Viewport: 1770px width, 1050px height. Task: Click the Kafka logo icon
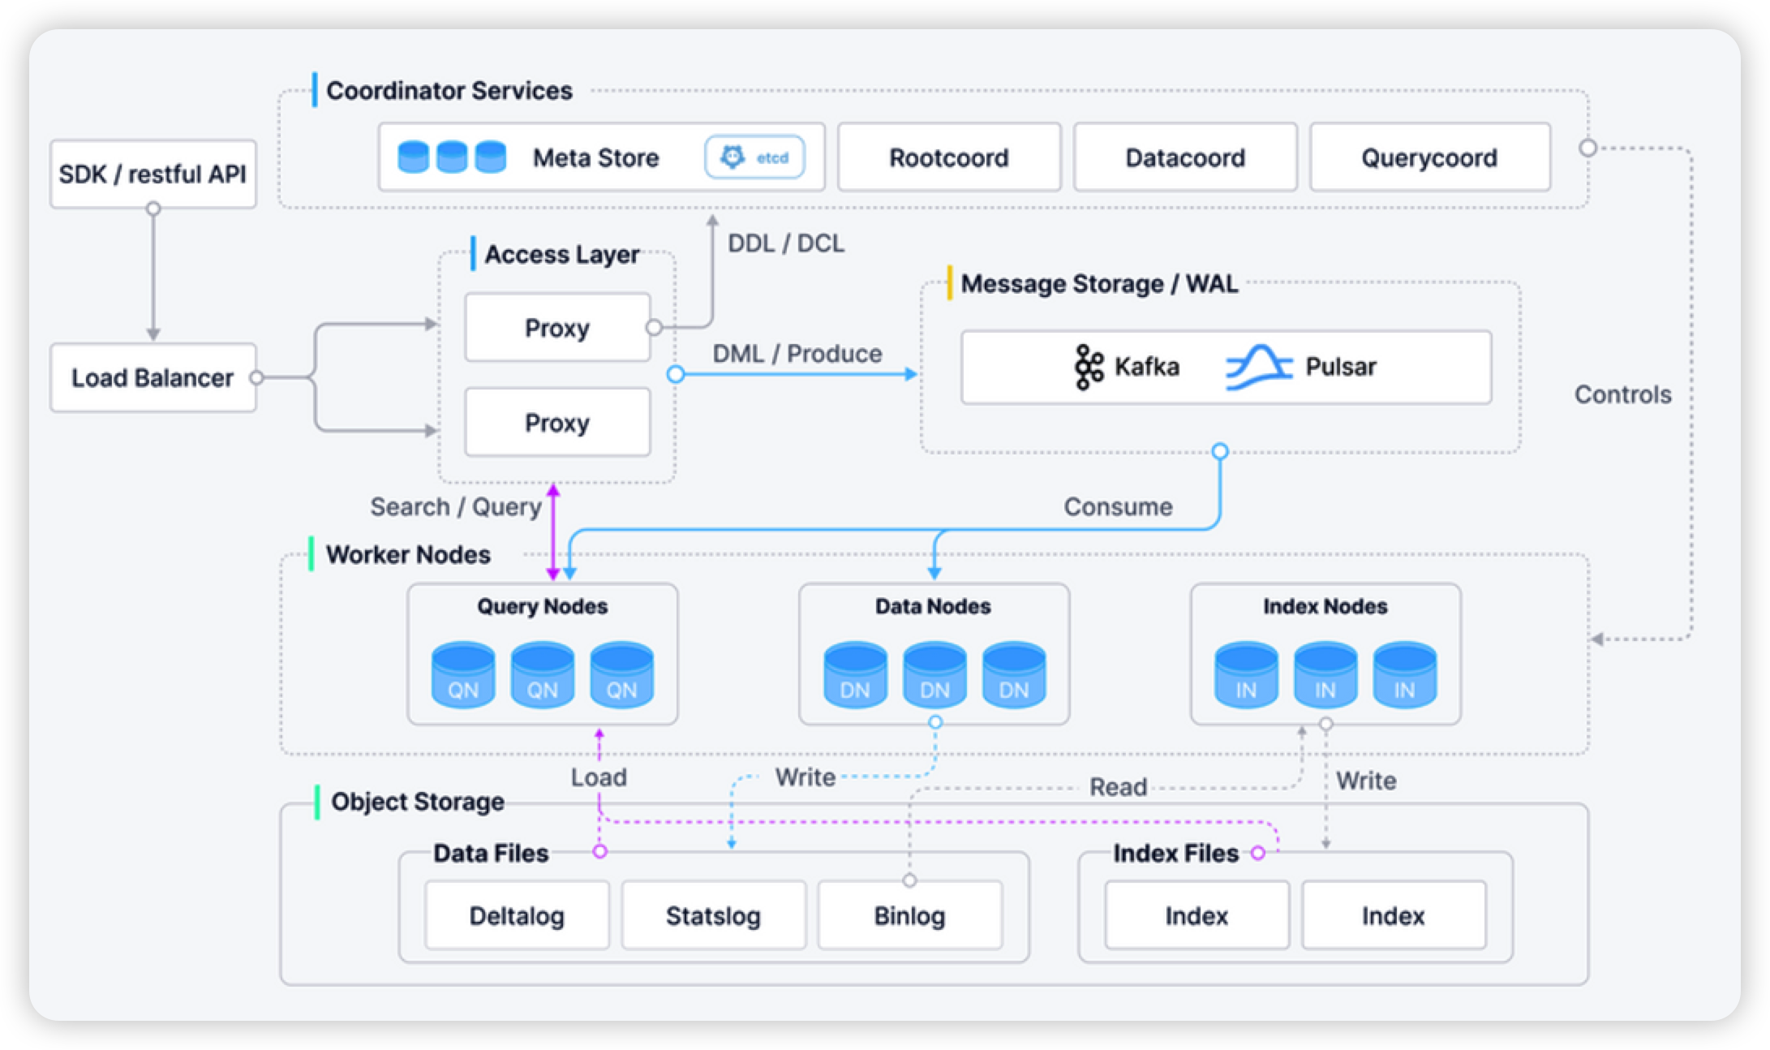click(1089, 367)
